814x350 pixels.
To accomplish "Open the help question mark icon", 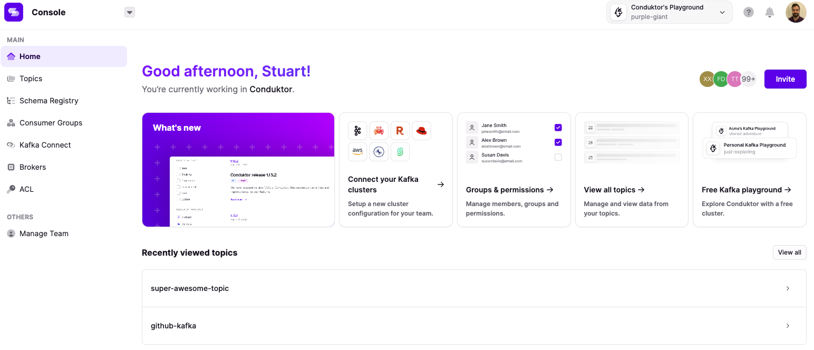I will coord(749,12).
